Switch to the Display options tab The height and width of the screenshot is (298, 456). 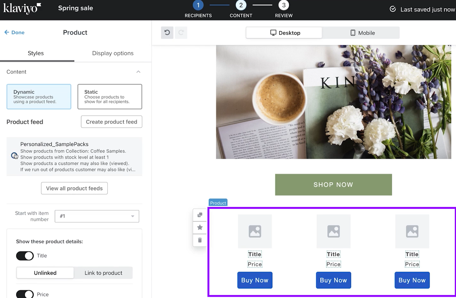coord(113,53)
